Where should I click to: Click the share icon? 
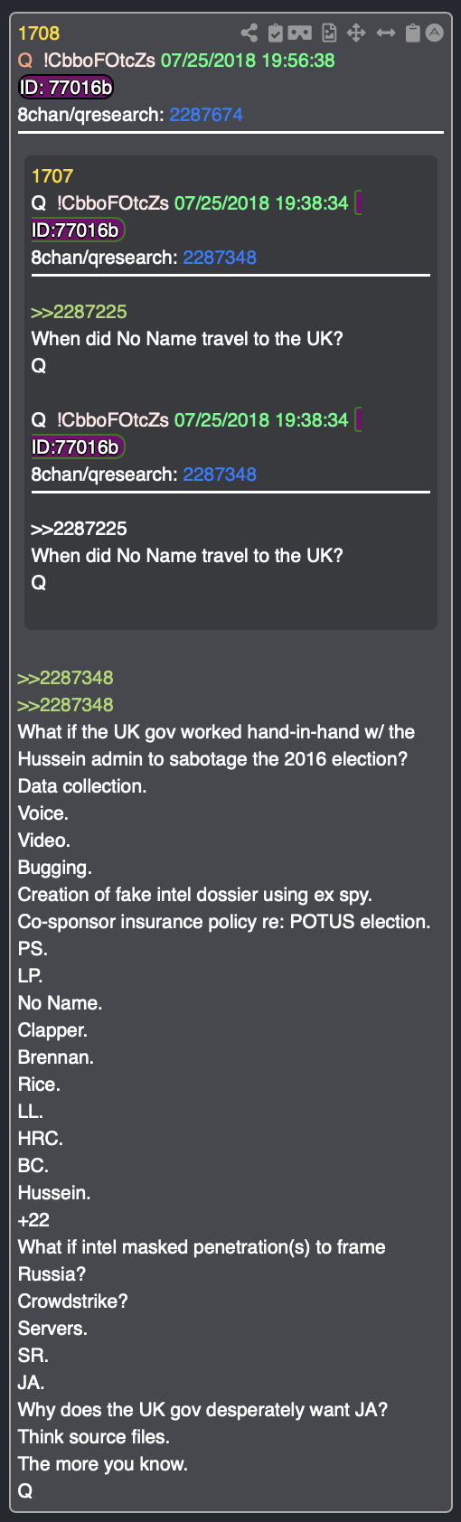(x=249, y=33)
